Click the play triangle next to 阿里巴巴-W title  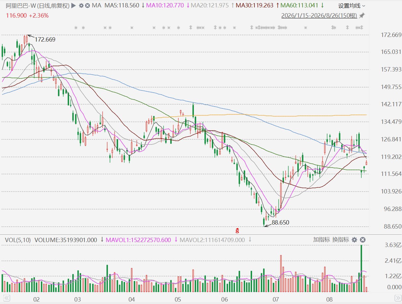(74, 6)
